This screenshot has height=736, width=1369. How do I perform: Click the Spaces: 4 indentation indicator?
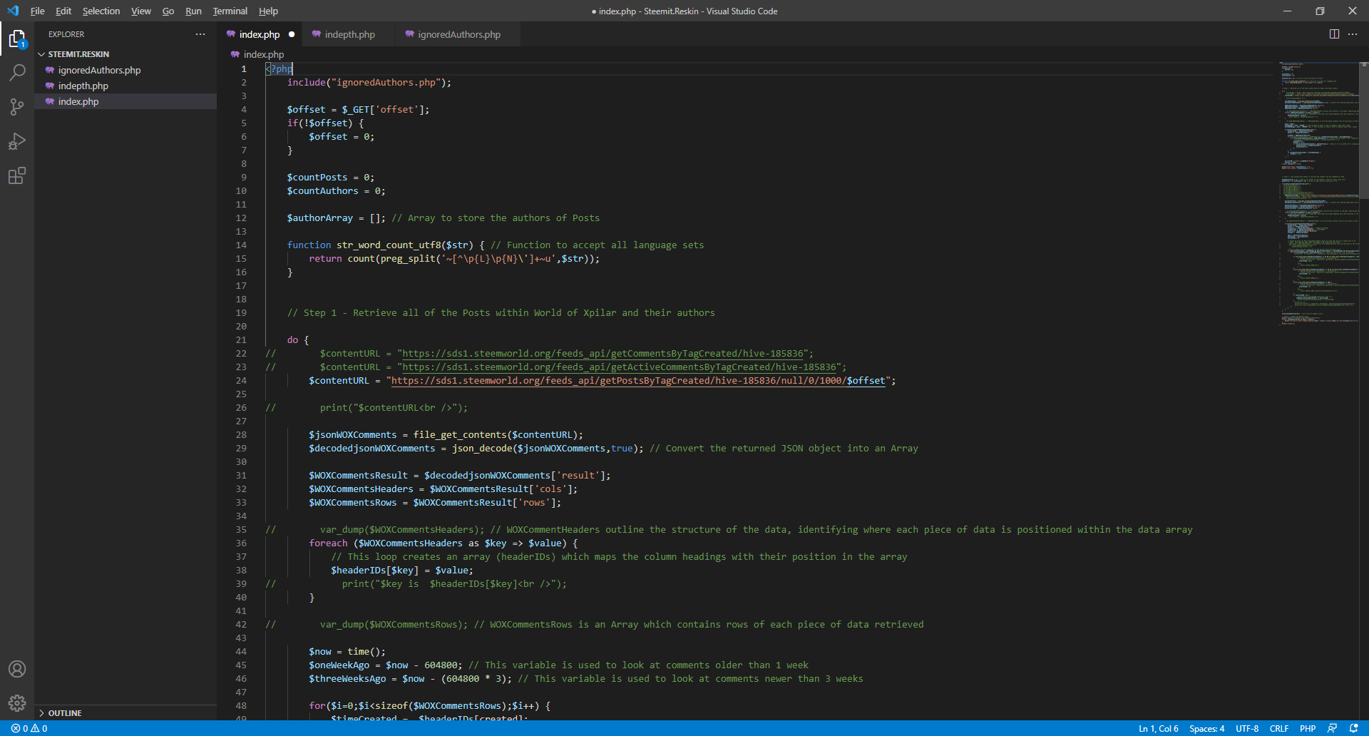(x=1206, y=728)
